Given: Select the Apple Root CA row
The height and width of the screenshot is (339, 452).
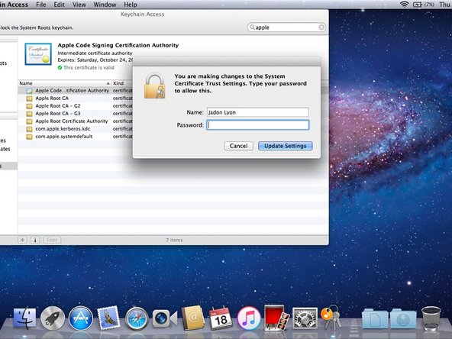Looking at the screenshot, I should point(76,98).
